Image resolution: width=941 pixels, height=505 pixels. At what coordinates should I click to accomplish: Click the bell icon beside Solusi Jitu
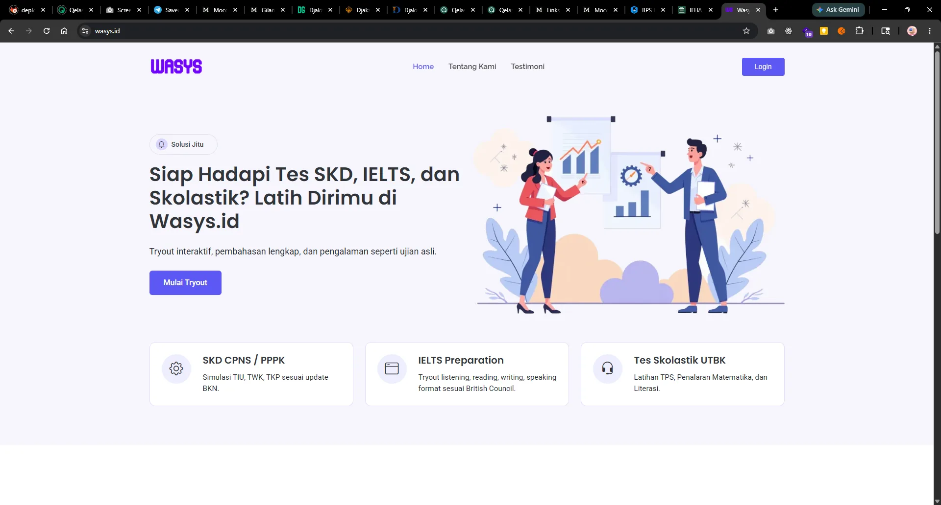pyautogui.click(x=161, y=144)
